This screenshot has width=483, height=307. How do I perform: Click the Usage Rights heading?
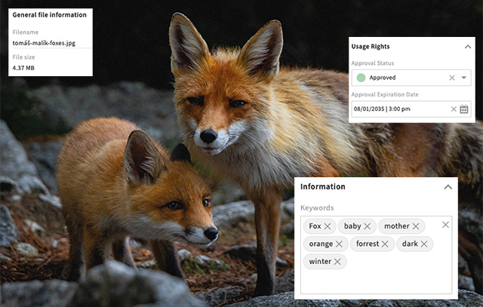point(371,47)
